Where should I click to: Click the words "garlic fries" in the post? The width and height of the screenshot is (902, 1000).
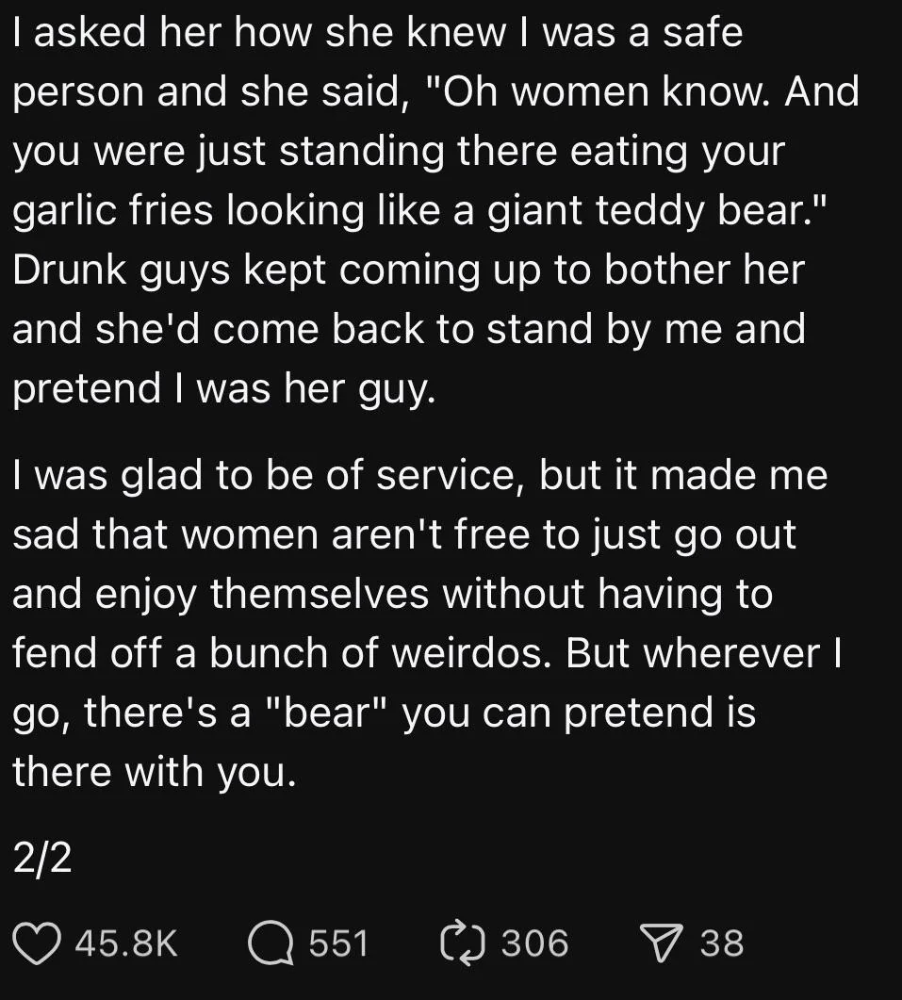111,211
